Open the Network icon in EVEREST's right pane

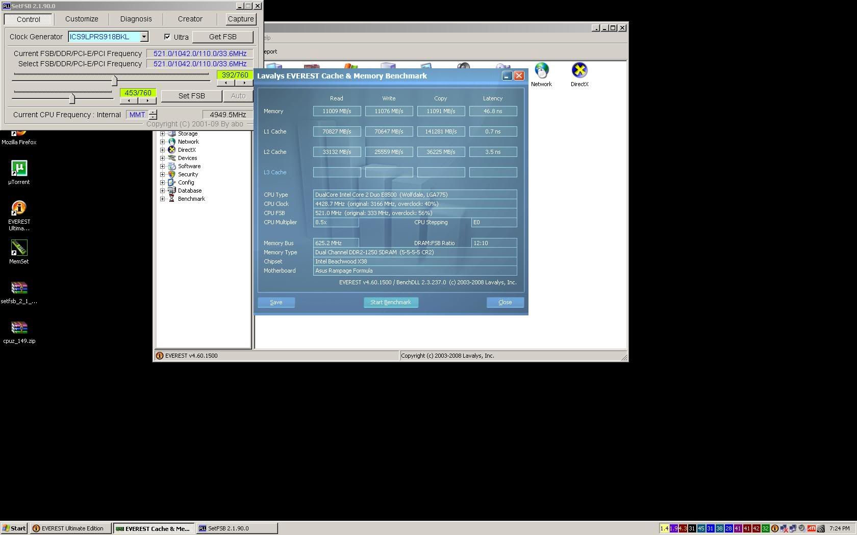click(x=541, y=74)
